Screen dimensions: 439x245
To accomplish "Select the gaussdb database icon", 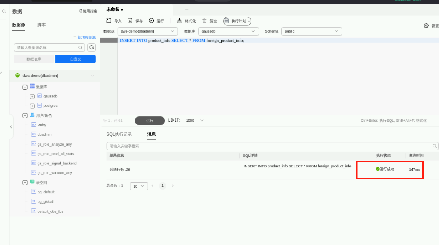I will [x=39, y=96].
